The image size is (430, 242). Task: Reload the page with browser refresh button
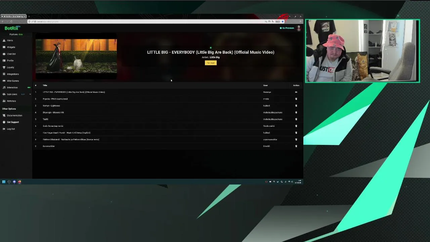point(11,22)
